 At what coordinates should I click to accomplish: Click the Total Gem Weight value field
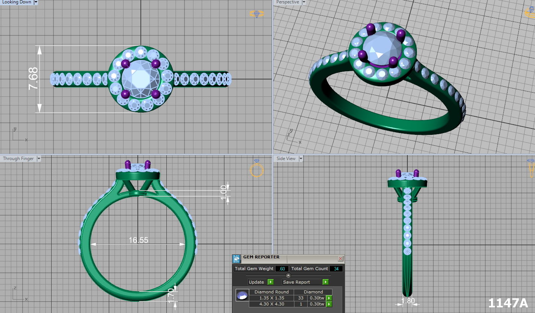click(282, 269)
